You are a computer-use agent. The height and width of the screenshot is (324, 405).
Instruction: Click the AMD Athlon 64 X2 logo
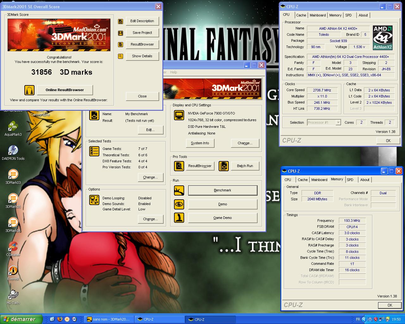383,38
